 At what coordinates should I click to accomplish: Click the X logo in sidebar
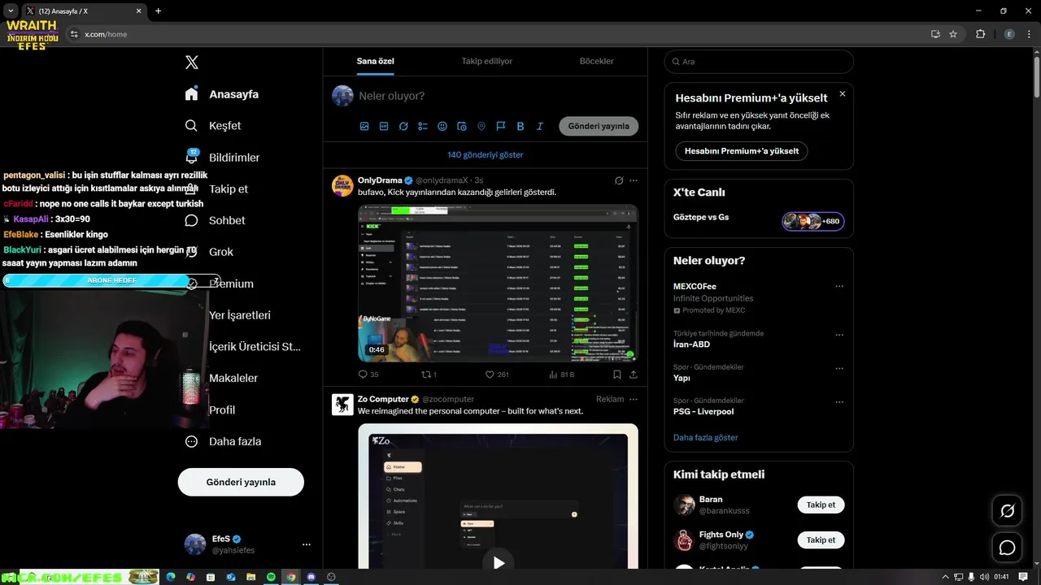pos(192,63)
